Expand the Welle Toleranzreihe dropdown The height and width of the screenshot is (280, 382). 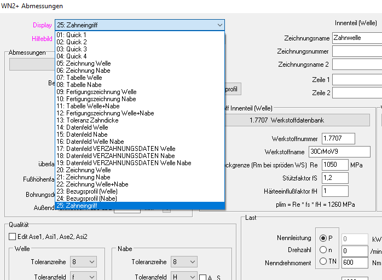91,262
